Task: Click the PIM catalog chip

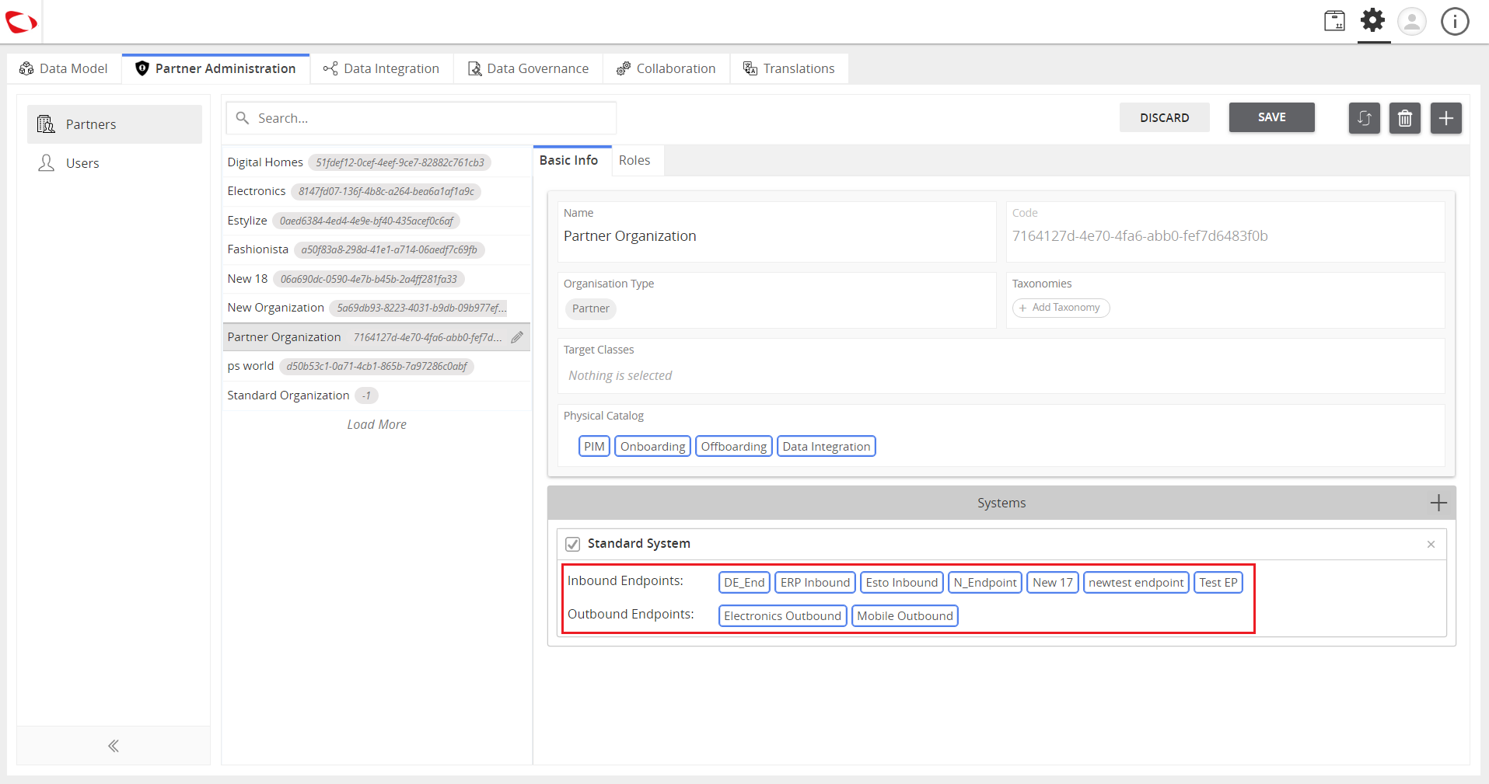Action: point(594,446)
